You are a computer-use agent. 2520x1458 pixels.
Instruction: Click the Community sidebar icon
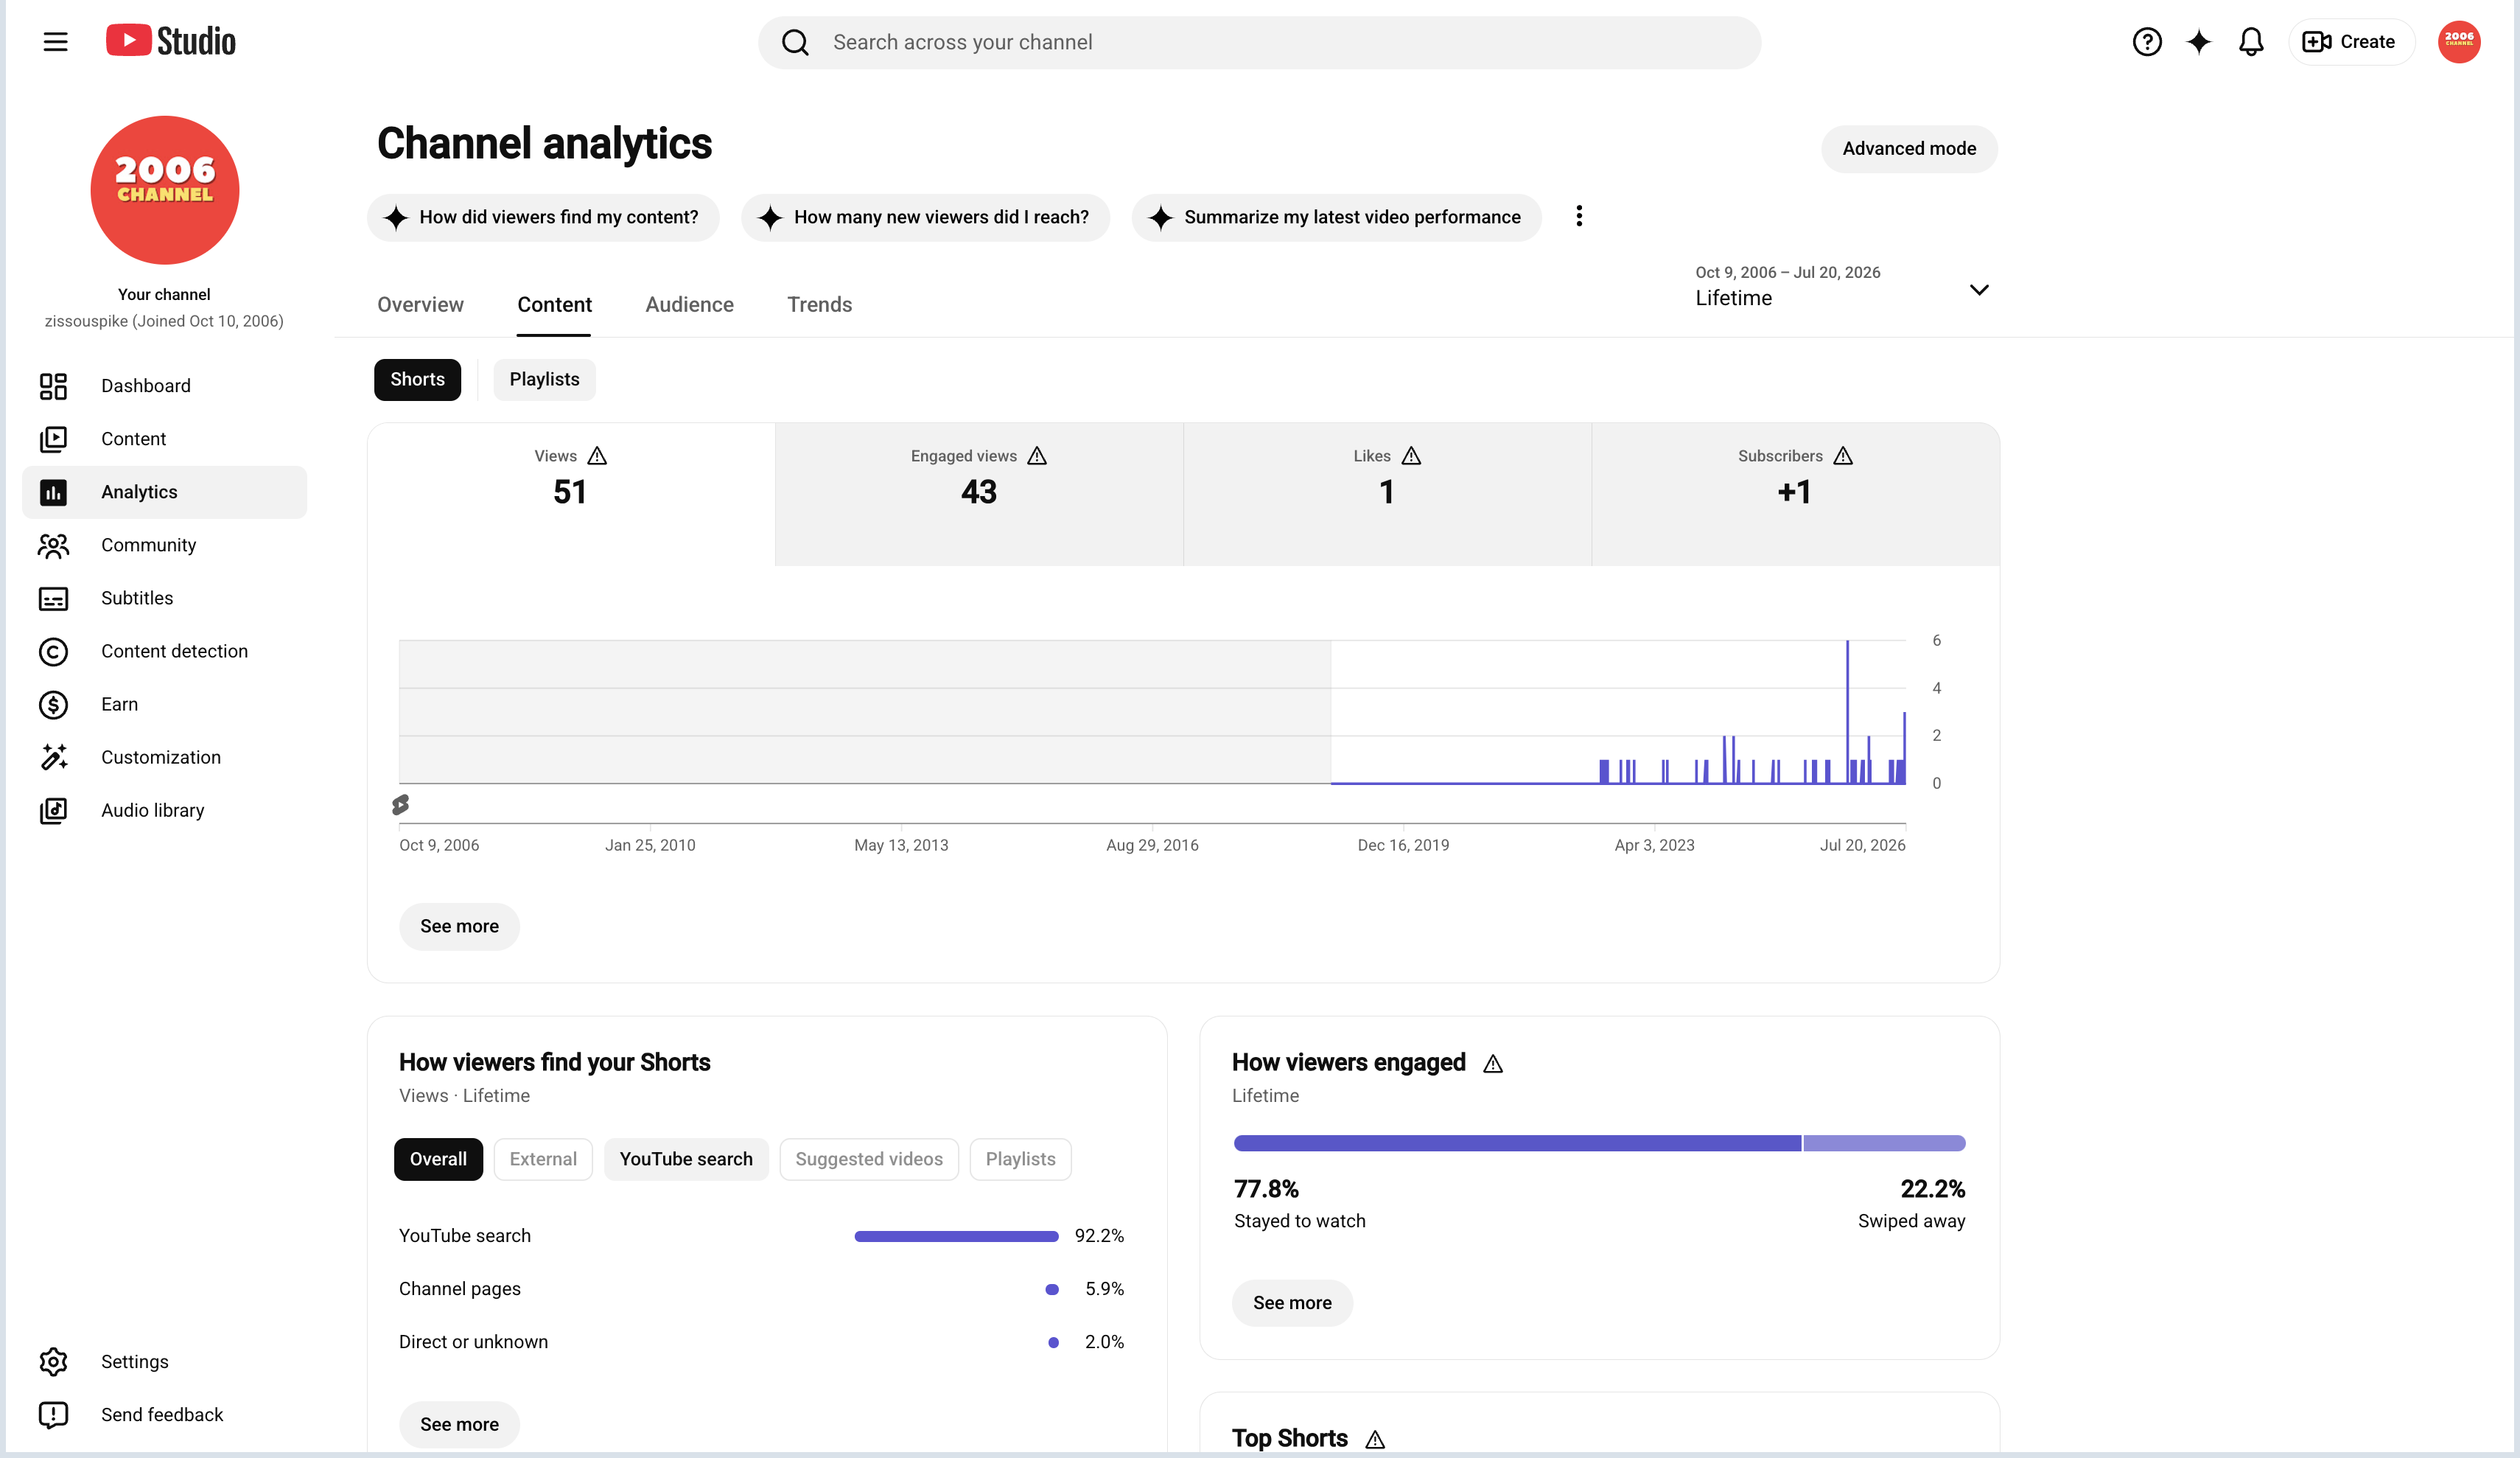point(53,545)
